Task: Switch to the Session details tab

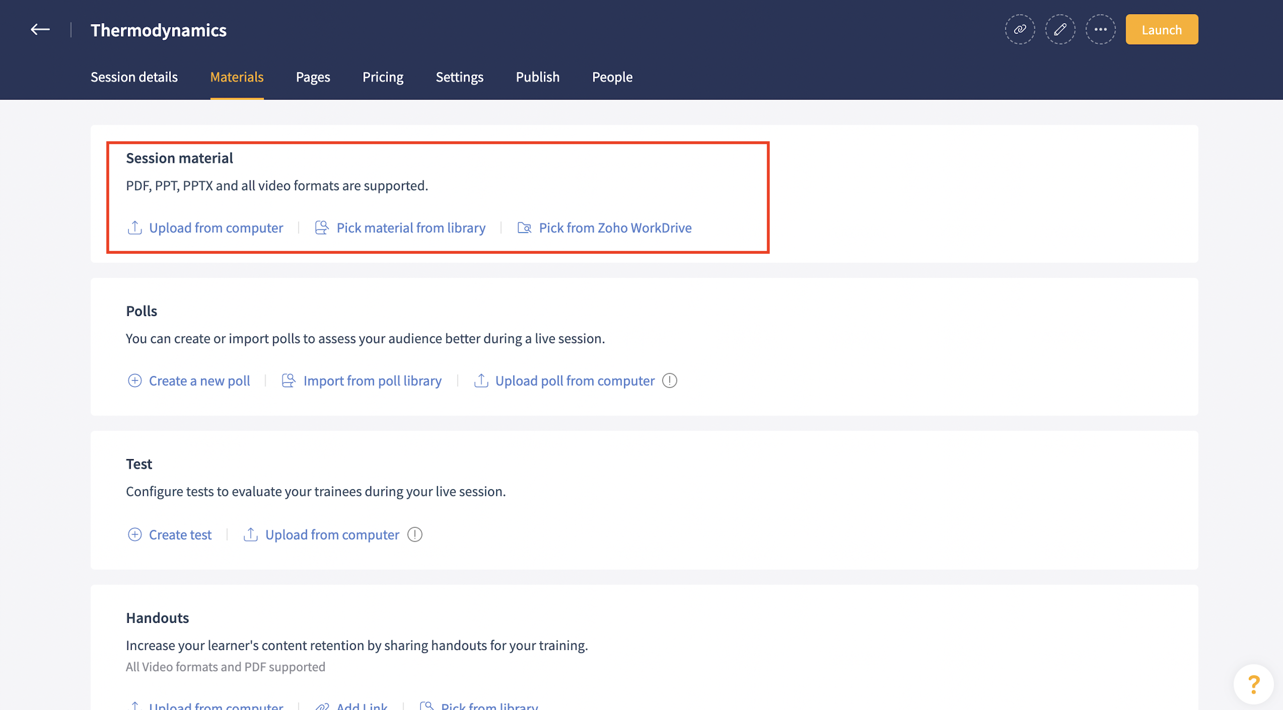Action: pyautogui.click(x=134, y=77)
